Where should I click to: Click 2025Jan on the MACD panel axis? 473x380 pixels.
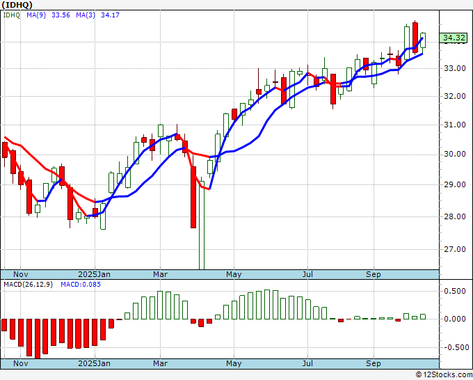(x=94, y=363)
